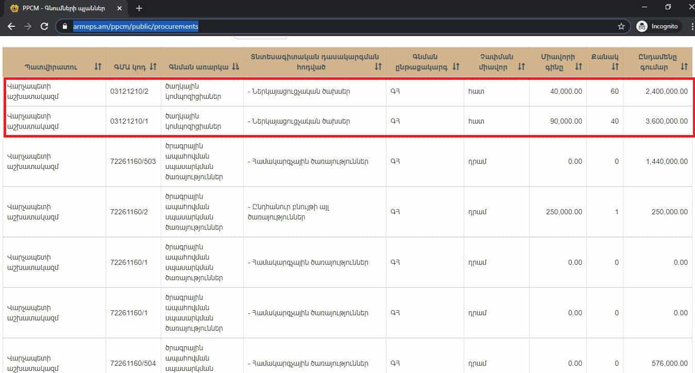Viewport: 695px width, 373px height.
Task: Sort by ԳՄԱ կոդ column arrows
Action: point(153,67)
